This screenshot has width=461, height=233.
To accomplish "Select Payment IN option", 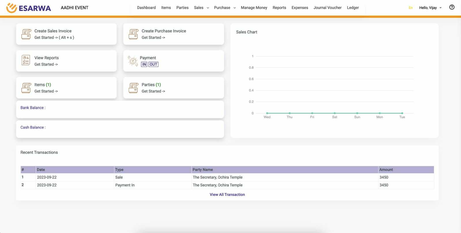I will (x=144, y=64).
